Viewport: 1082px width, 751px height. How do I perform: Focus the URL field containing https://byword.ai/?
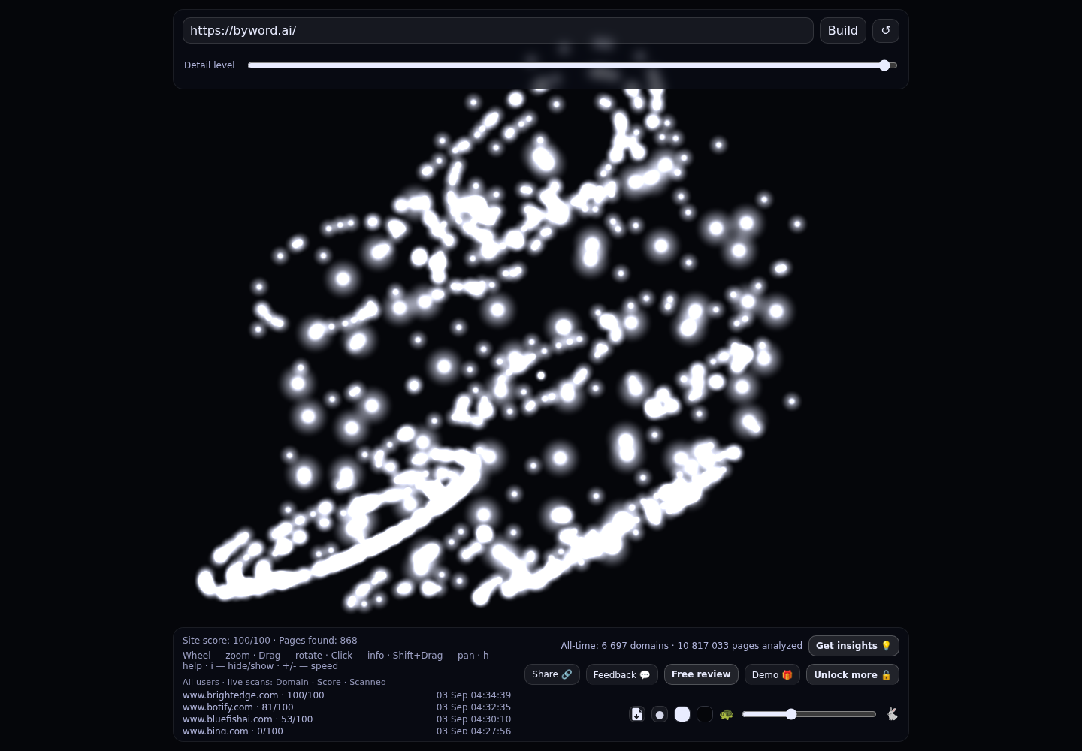click(498, 31)
